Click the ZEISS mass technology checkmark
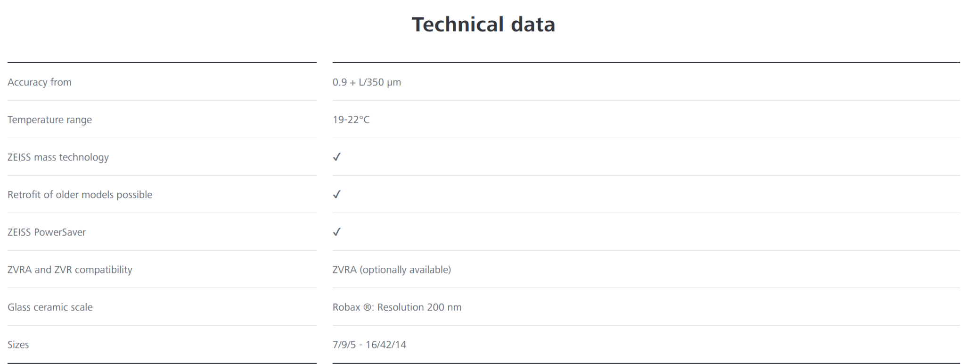 point(336,157)
